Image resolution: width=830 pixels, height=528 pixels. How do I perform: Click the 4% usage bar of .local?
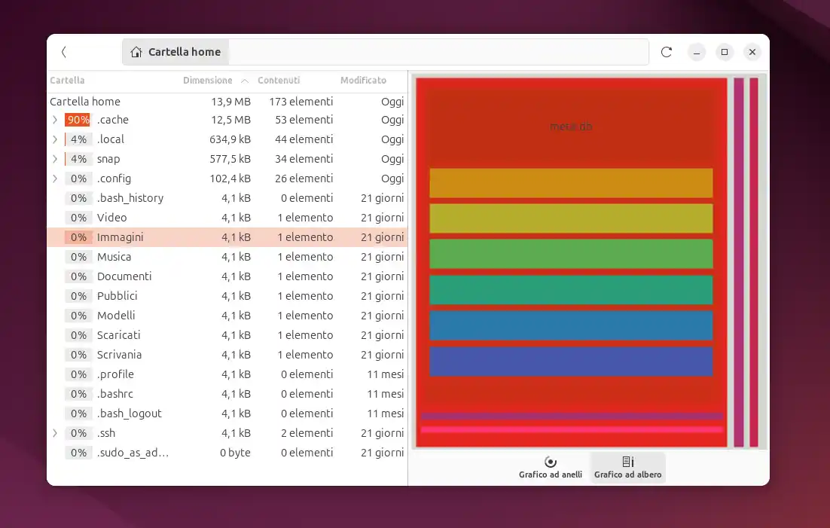(x=78, y=139)
